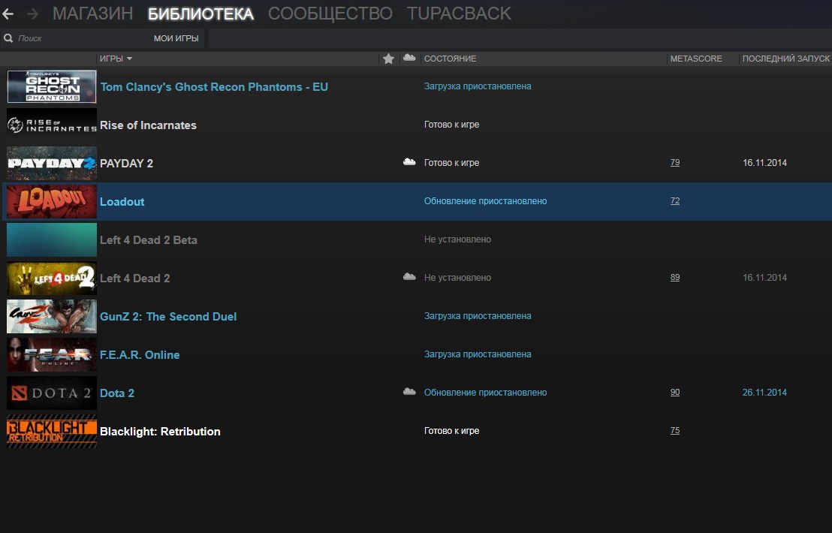Go forward with the right arrow
The width and height of the screenshot is (832, 533).
pos(32,14)
